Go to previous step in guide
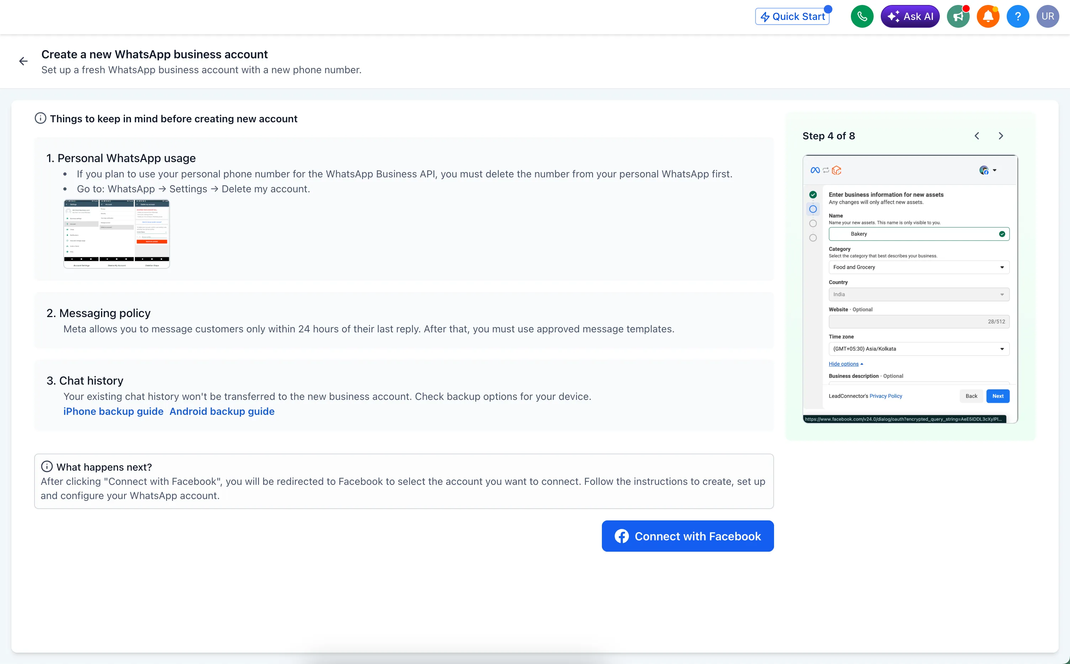The width and height of the screenshot is (1070, 664). tap(977, 136)
